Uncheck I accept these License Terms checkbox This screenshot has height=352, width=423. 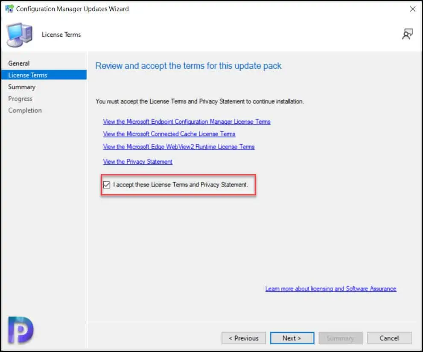107,185
